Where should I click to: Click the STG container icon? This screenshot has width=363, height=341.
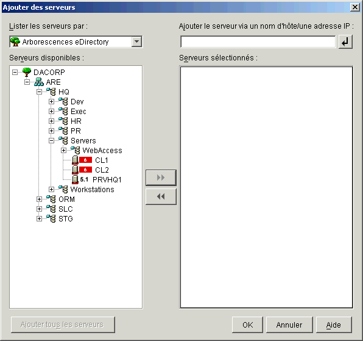51,218
